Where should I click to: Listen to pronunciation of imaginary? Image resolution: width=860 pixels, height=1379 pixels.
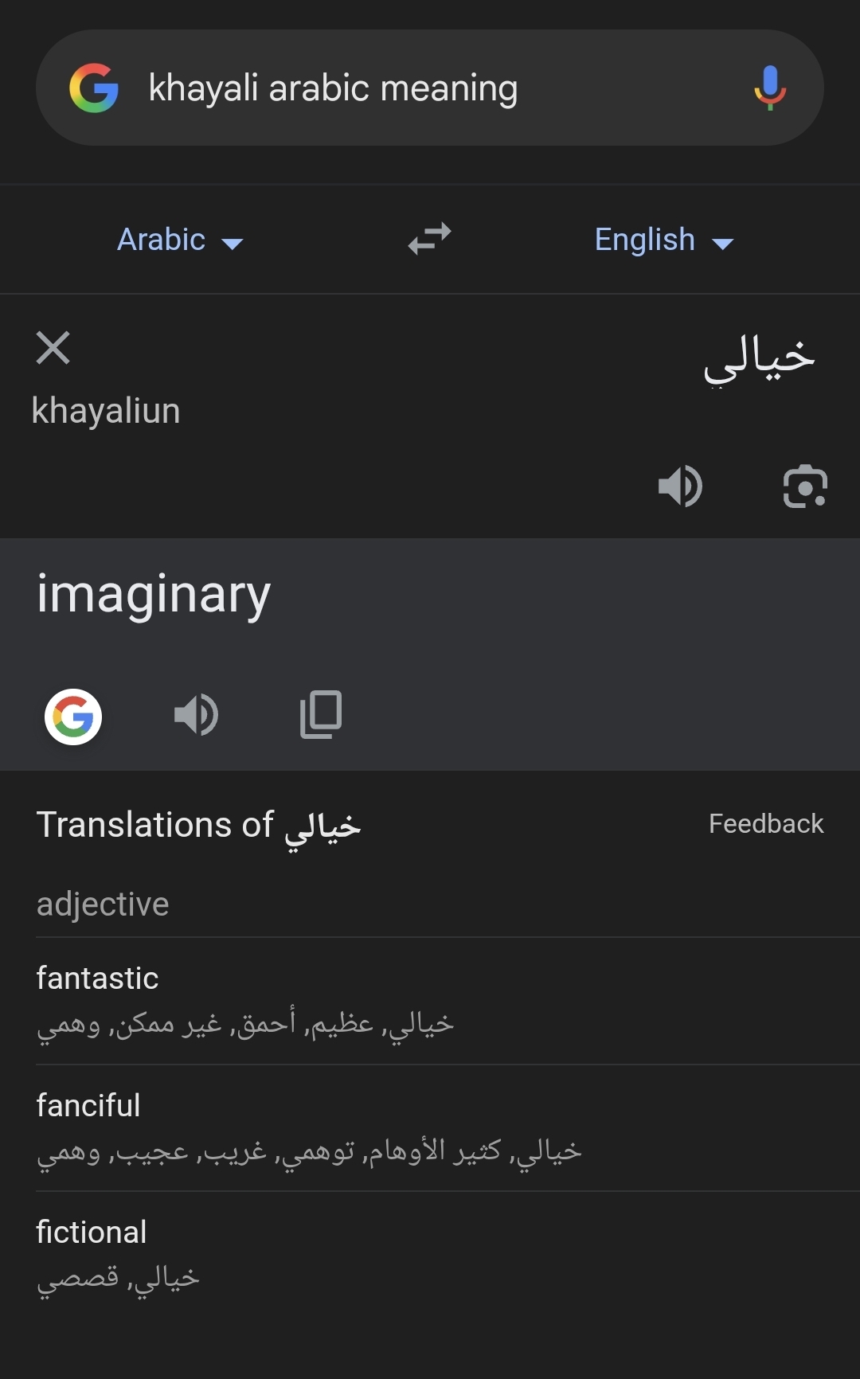[196, 714]
